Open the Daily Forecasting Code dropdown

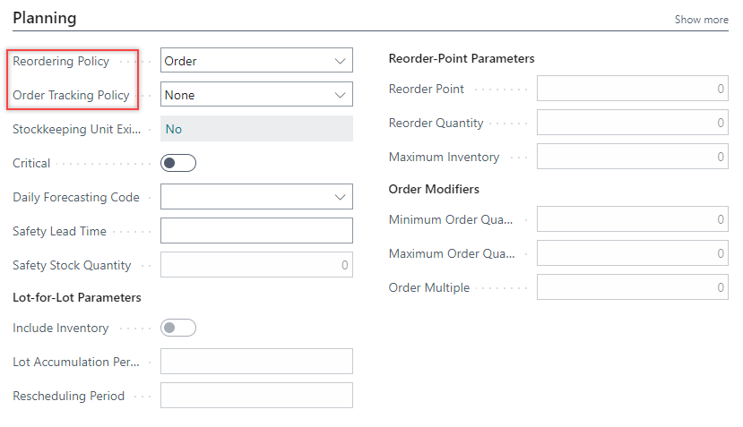(256, 197)
